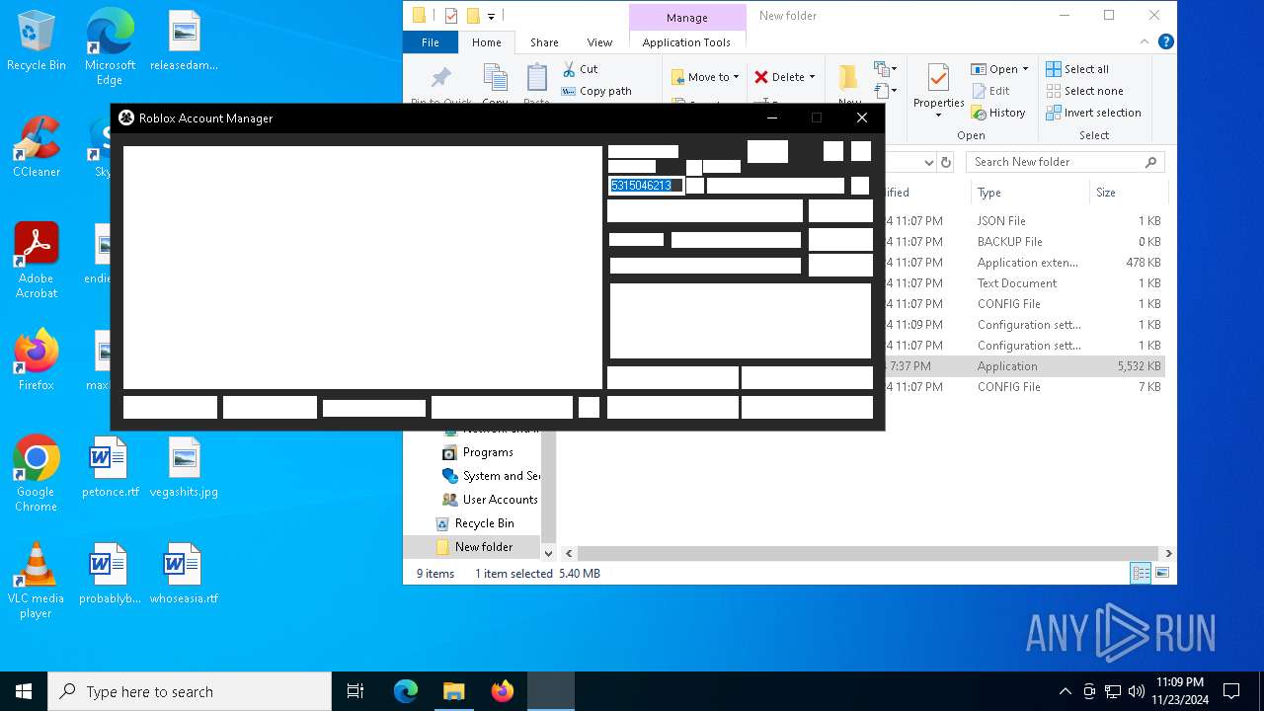Screen dimensions: 1264x711
Task: Open address bar history dropdown
Action: (x=928, y=162)
